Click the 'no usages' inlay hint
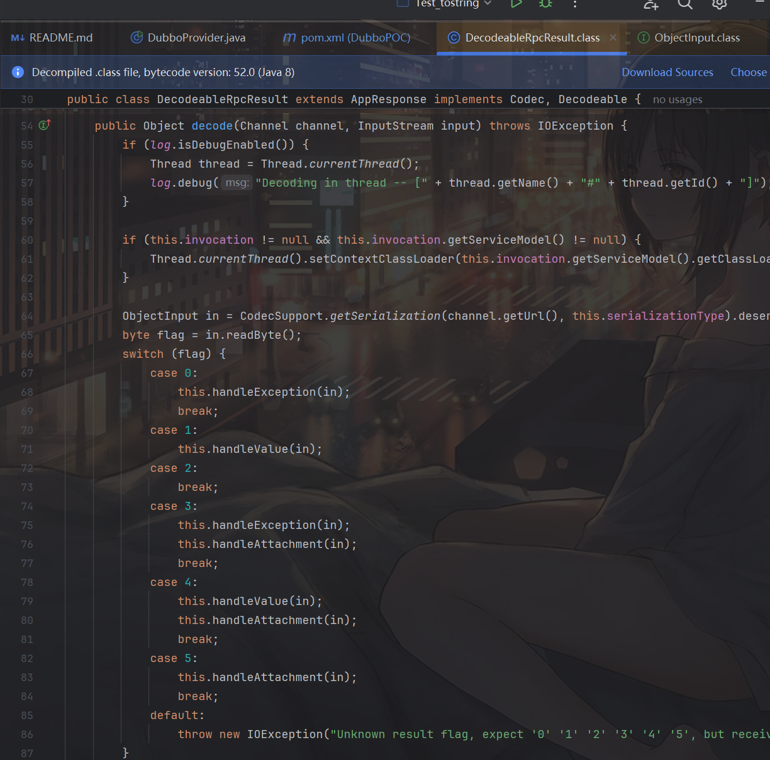770x760 pixels. 677,100
